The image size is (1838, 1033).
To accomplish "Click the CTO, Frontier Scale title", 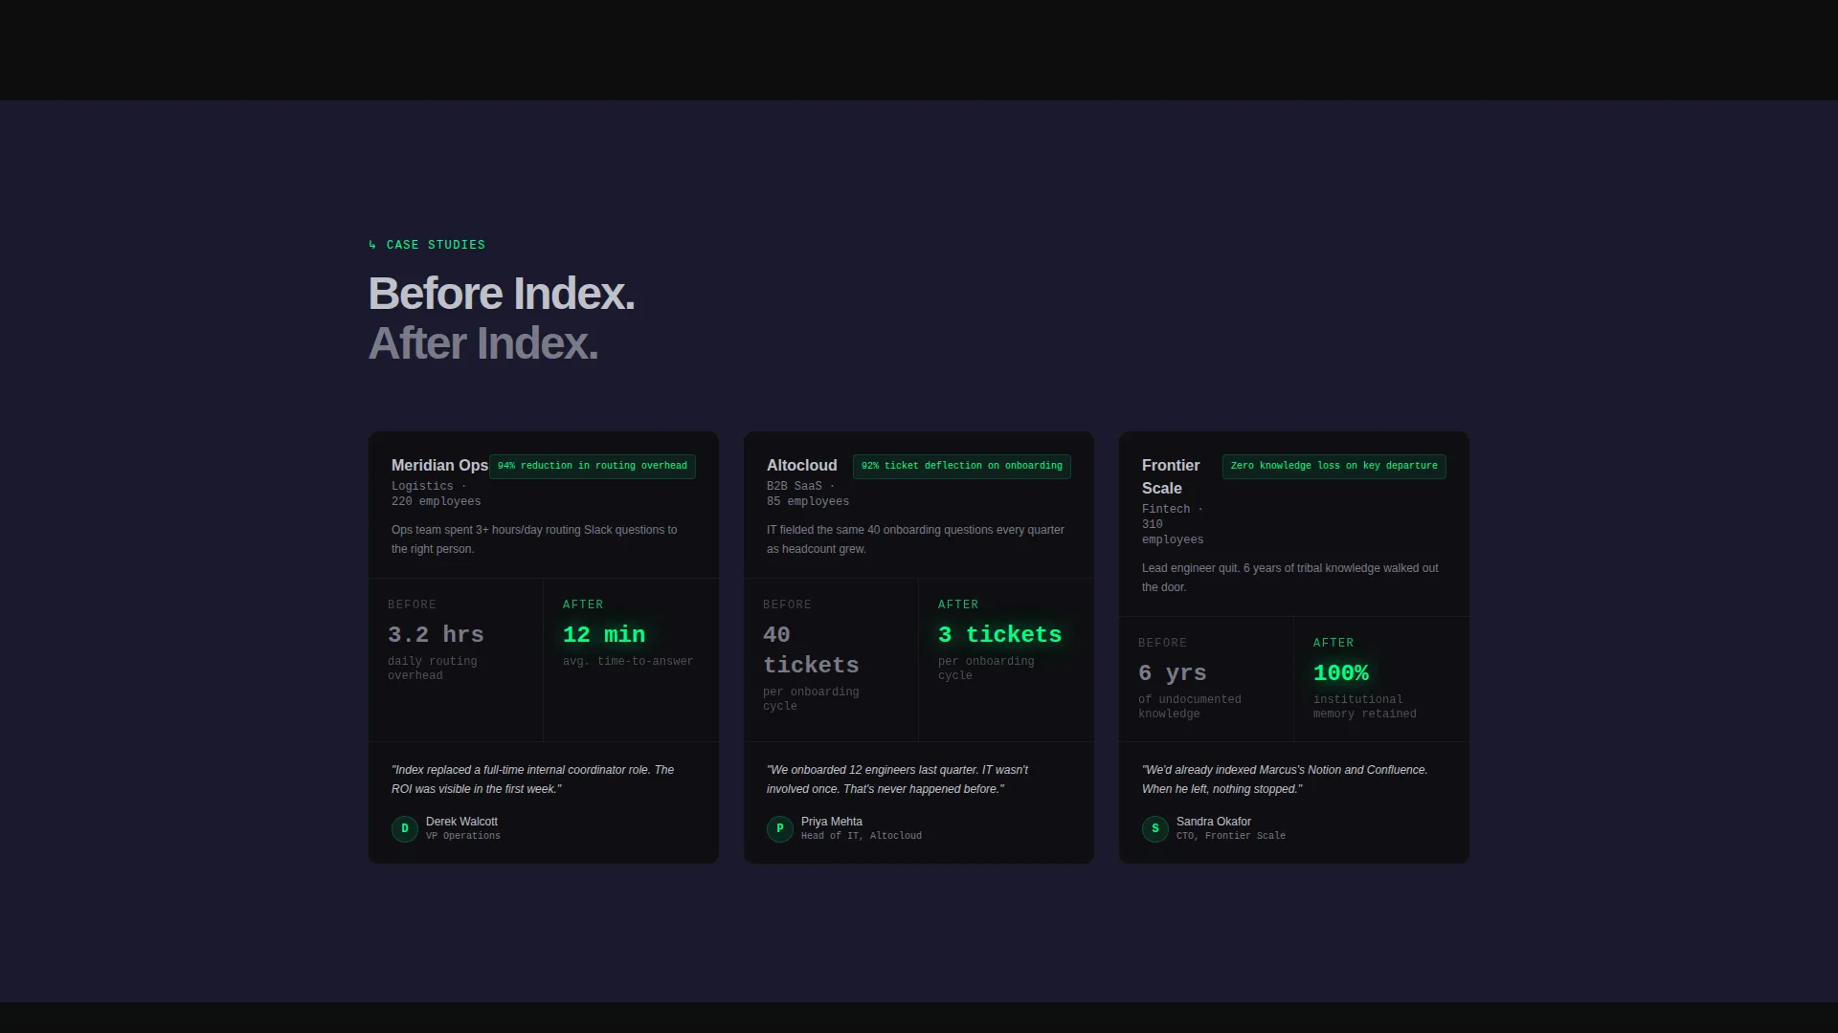I will (1231, 836).
